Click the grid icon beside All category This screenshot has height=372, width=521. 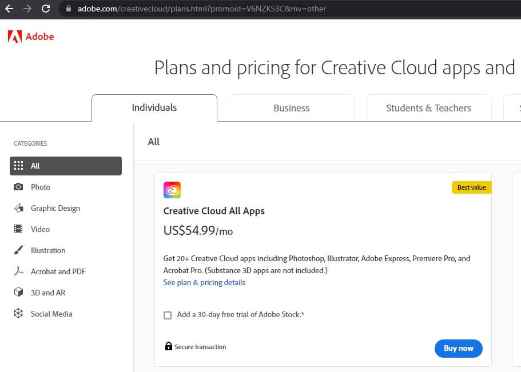18,166
